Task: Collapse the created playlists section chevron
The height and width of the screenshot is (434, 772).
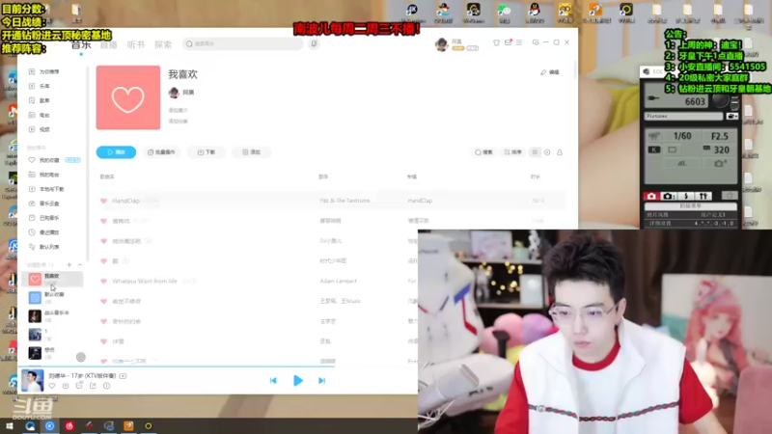Action: click(80, 264)
